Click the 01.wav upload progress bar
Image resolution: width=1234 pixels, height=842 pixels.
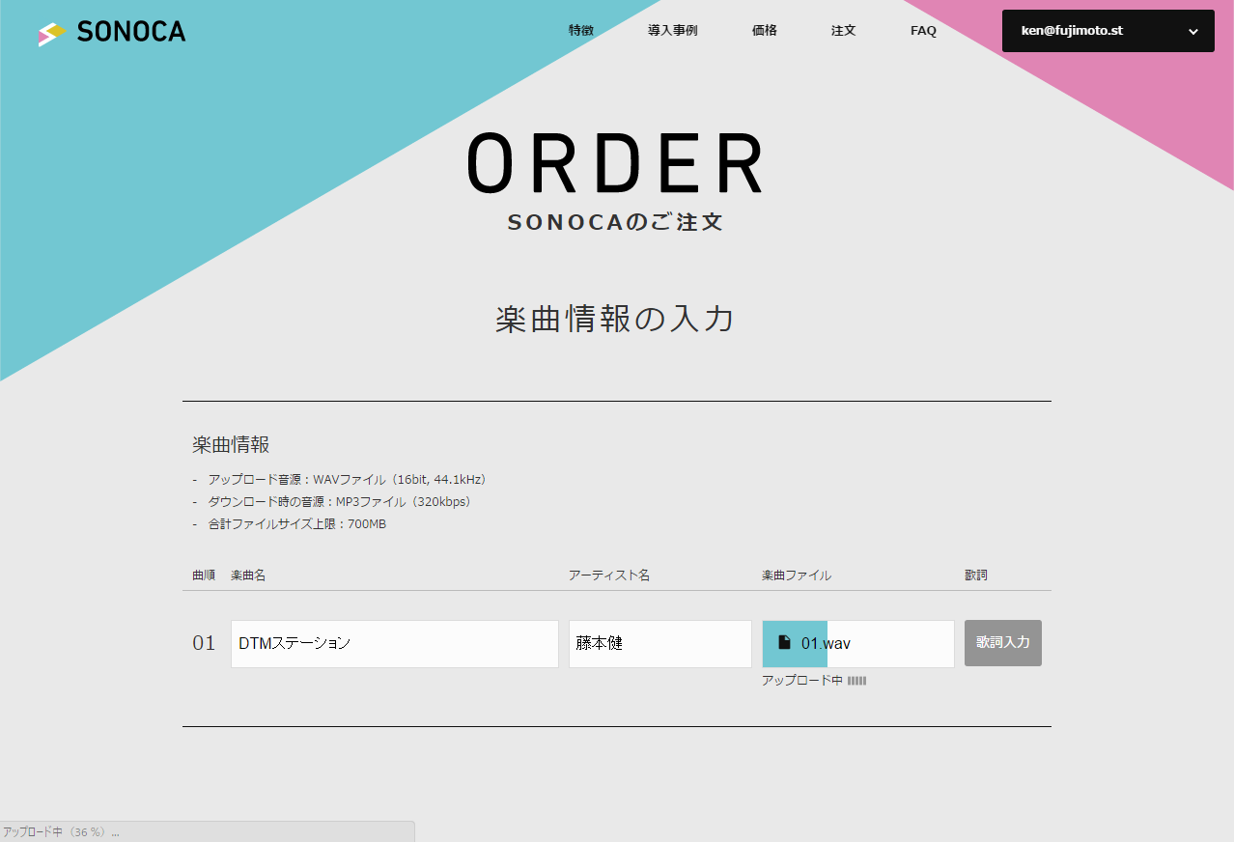click(858, 644)
